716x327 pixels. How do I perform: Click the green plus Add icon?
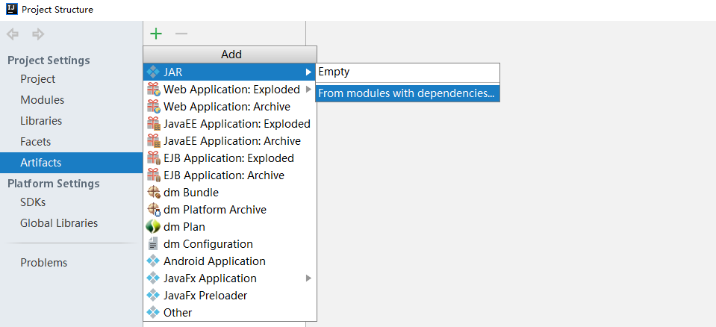[x=156, y=34]
